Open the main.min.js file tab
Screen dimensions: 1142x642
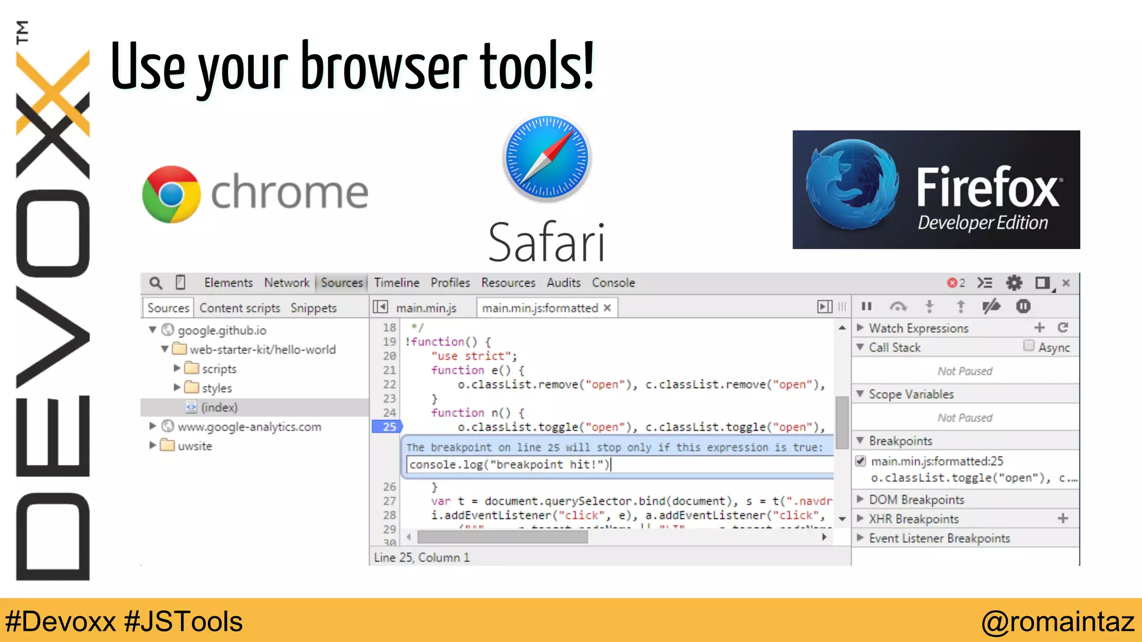click(x=426, y=308)
